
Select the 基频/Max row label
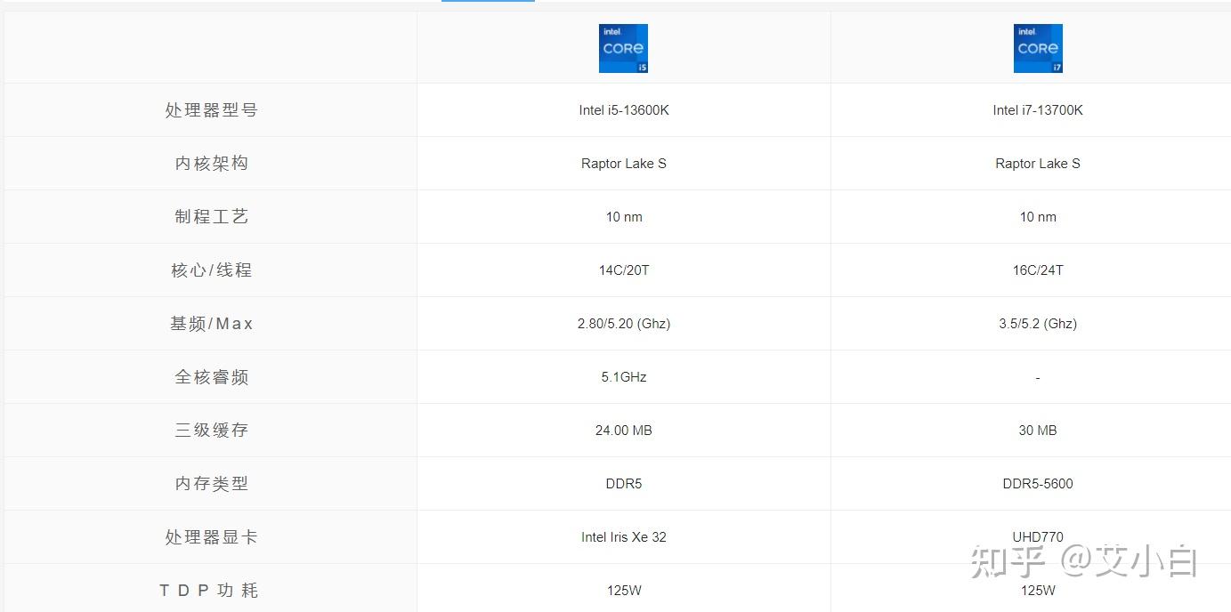coord(211,324)
